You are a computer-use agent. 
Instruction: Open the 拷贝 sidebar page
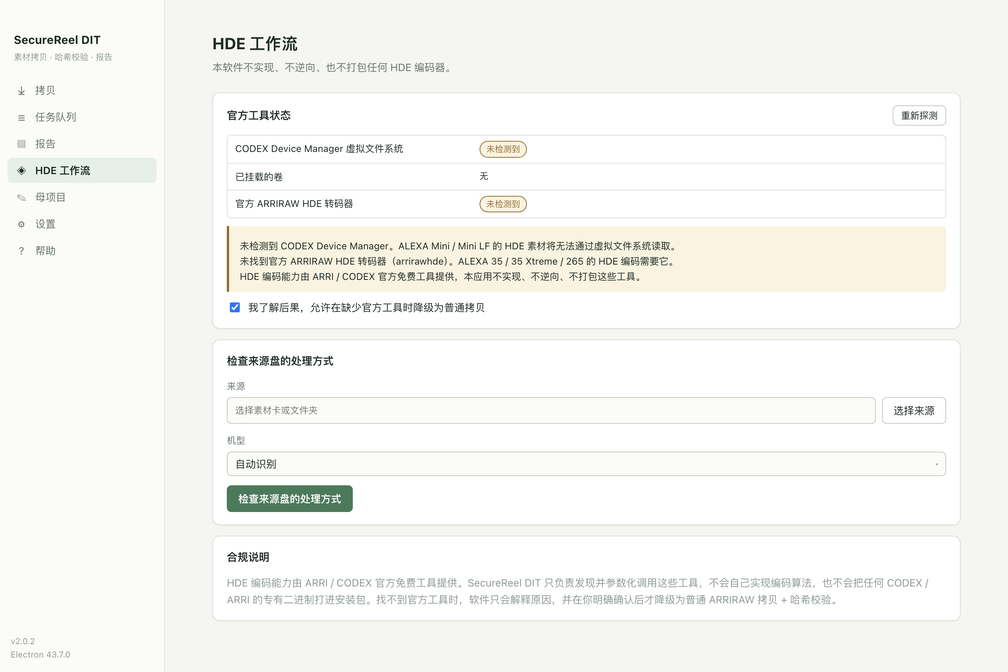coord(82,90)
